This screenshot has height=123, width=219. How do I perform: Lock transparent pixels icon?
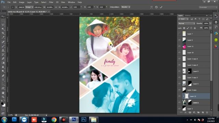tap(184, 28)
